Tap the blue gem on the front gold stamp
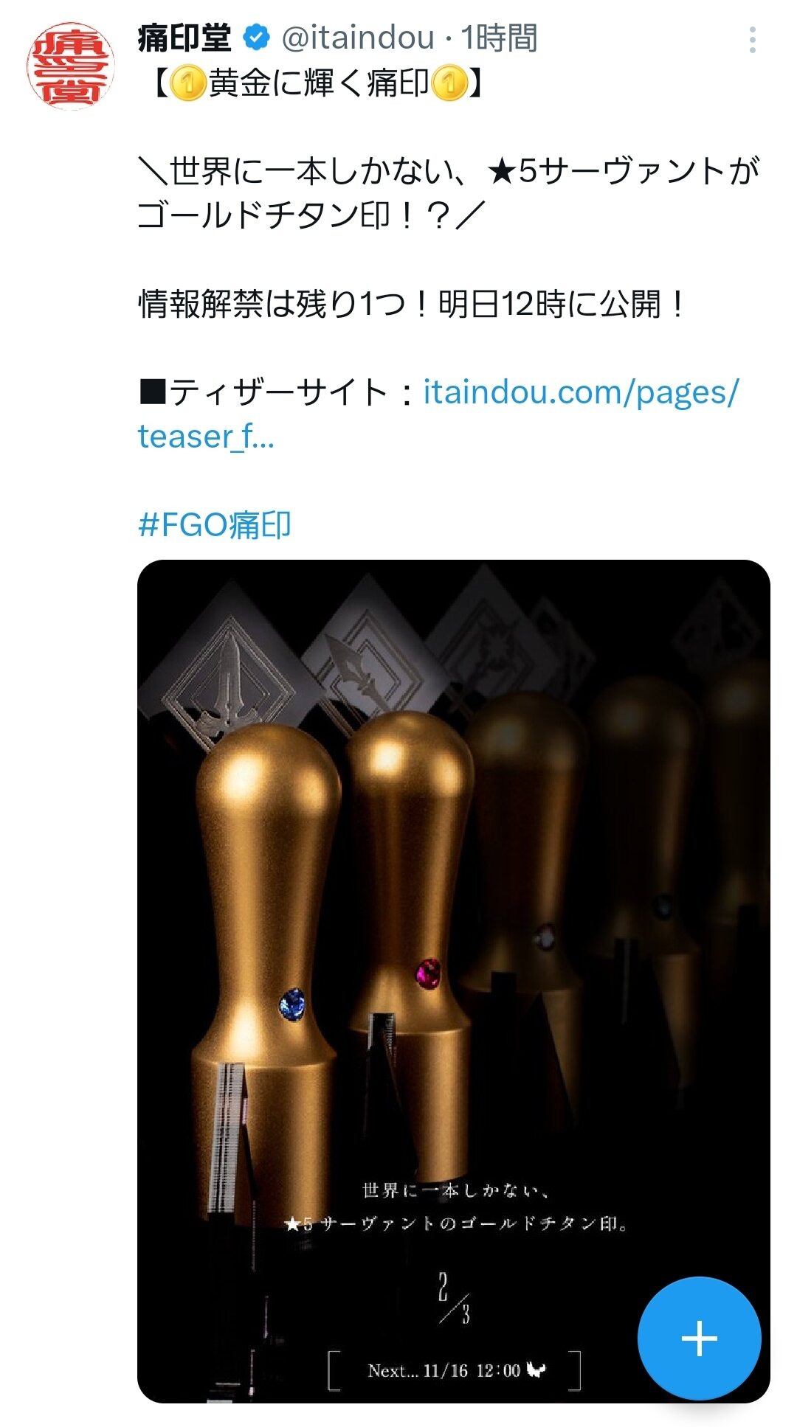Viewport: 797px width, 1427px height. coord(293,1004)
